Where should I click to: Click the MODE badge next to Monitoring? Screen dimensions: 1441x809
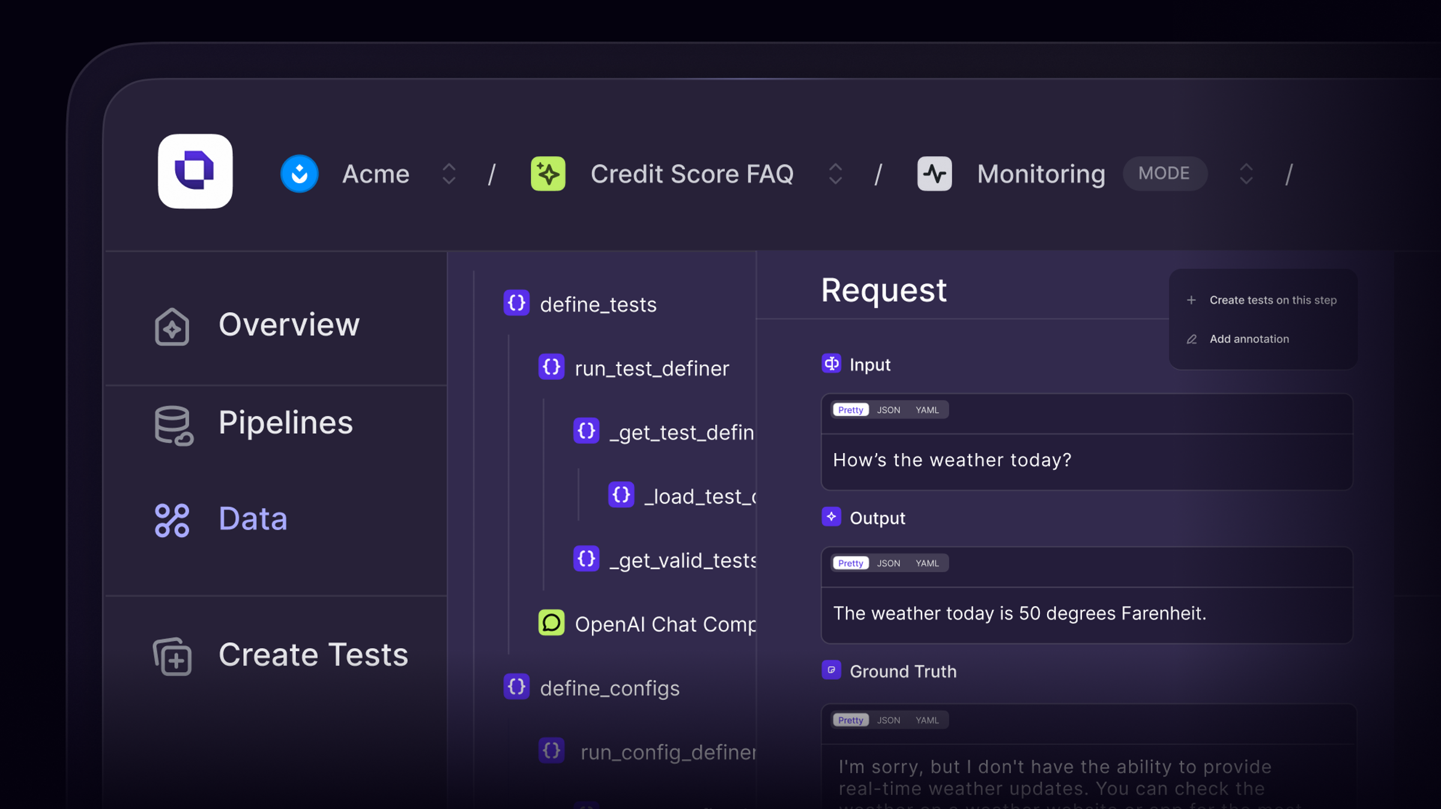(1164, 174)
